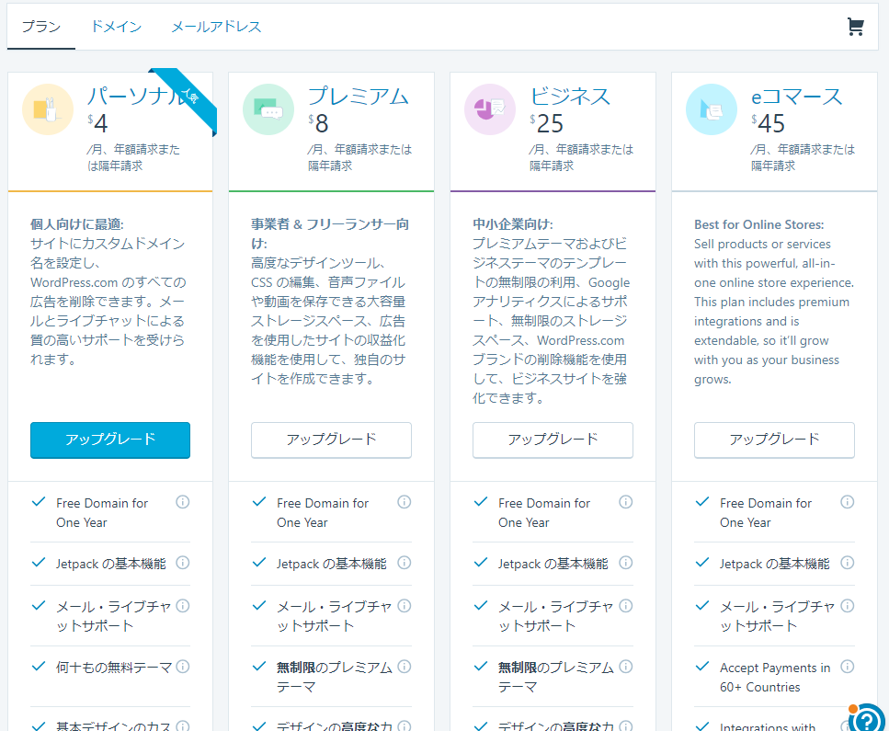The width and height of the screenshot is (889, 731).
Task: Click 無制限のプレミアムテーマ text in プレミアム plan
Action: (335, 677)
